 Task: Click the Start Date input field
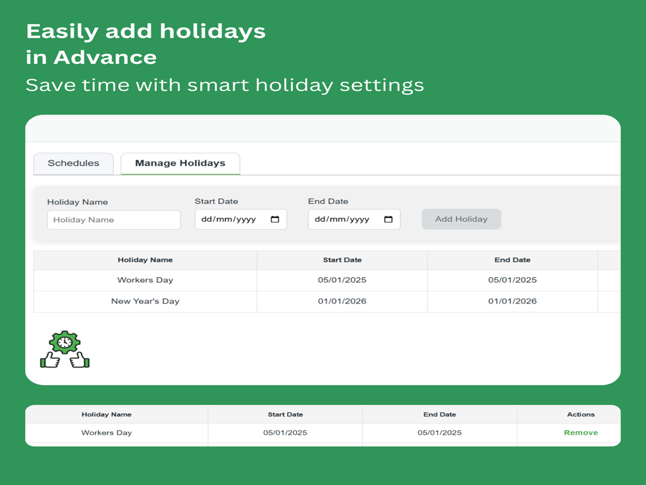click(x=233, y=220)
